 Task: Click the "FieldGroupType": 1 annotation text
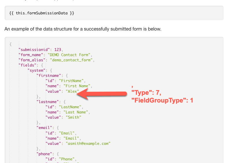162,100
